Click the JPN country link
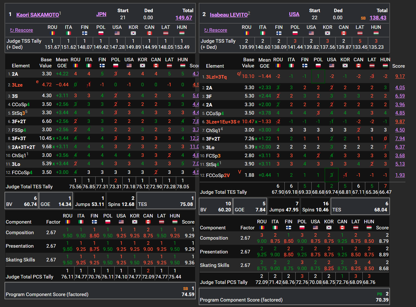416x307 pixels. pyautogui.click(x=101, y=14)
